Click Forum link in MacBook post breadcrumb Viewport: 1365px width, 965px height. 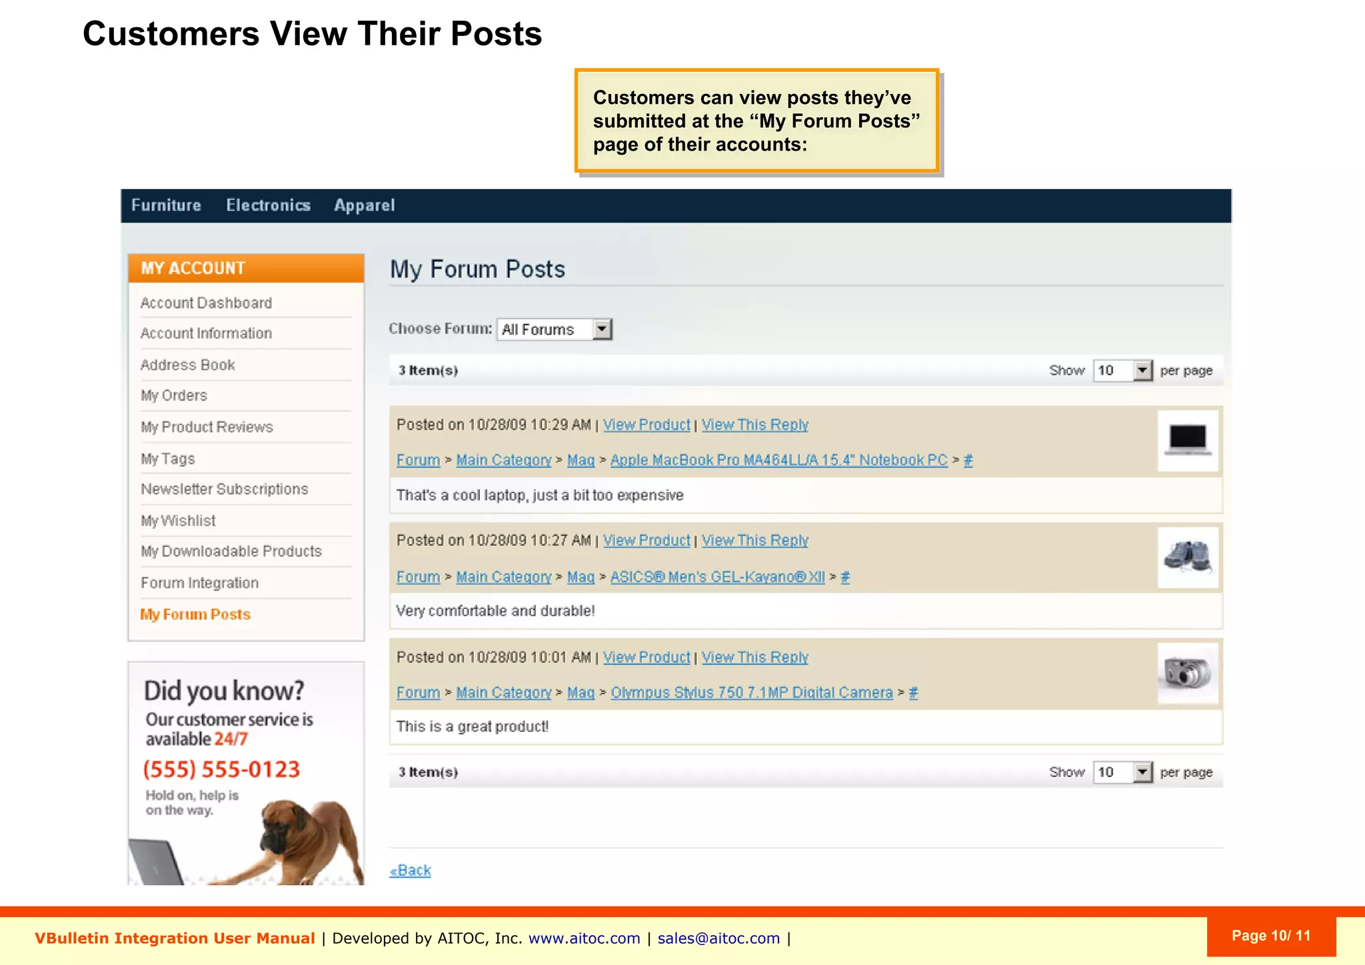418,460
